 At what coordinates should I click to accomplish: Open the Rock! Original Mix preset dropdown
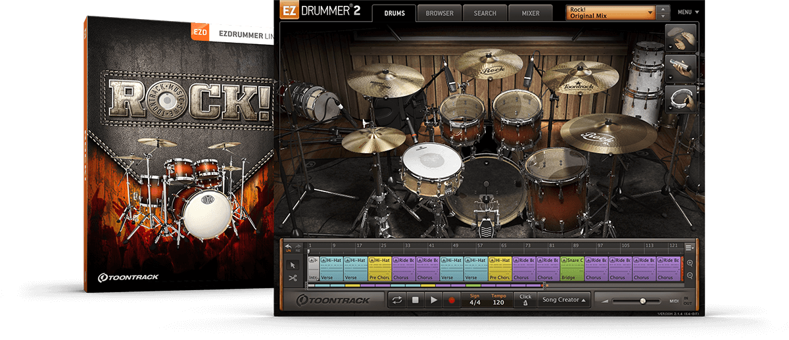pyautogui.click(x=610, y=12)
